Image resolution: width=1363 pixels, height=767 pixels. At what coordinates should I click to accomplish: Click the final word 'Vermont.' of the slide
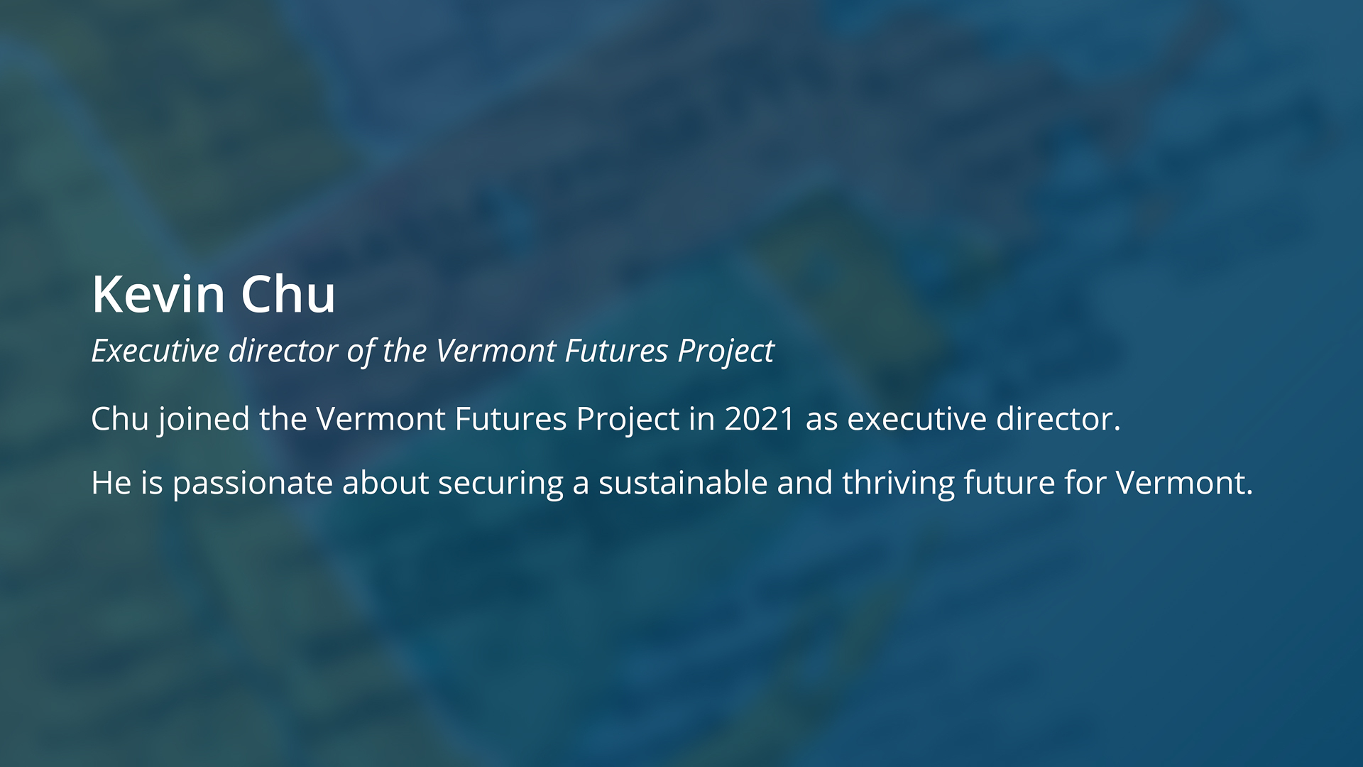click(x=1184, y=483)
